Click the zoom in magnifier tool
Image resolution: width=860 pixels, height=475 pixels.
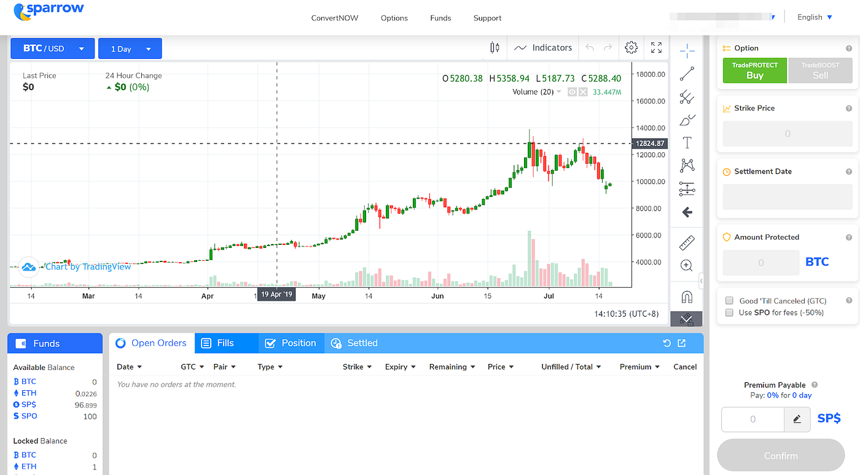[x=687, y=266]
